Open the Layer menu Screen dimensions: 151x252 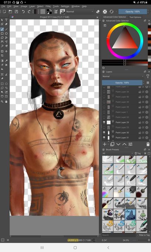pyautogui.click(x=32, y=6)
